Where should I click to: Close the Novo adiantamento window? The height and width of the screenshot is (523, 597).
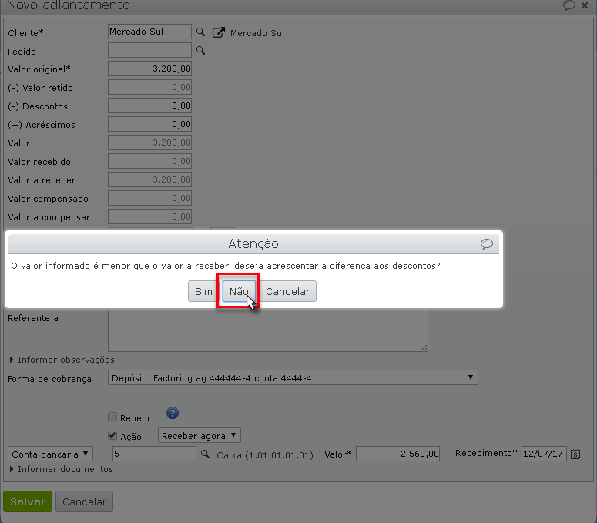585,5
